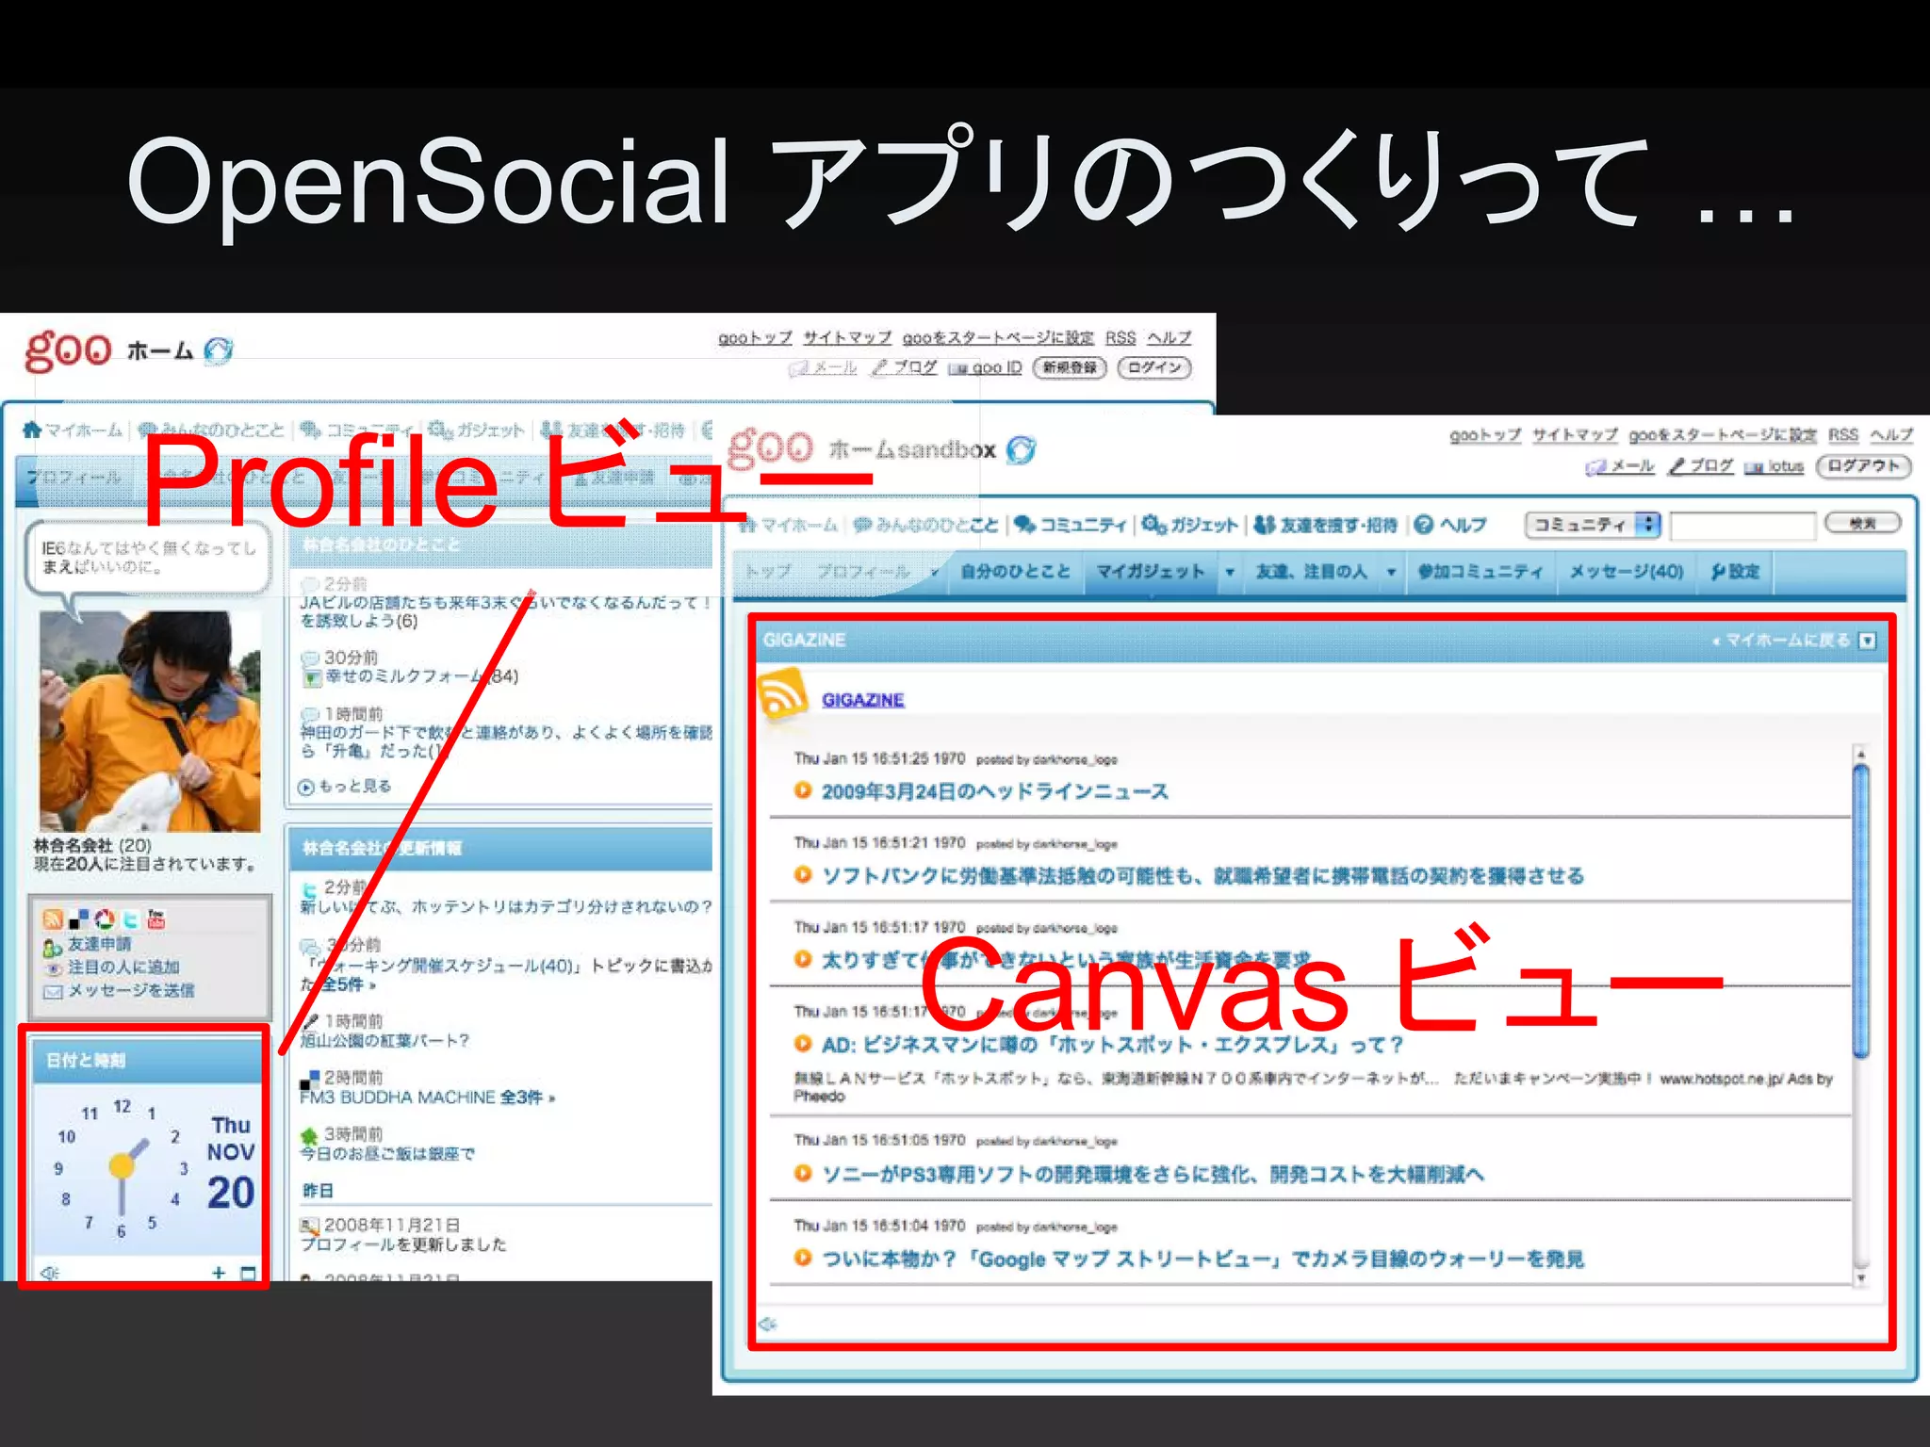Click the 検索 search button
Viewport: 1930px width, 1447px height.
tap(1863, 524)
